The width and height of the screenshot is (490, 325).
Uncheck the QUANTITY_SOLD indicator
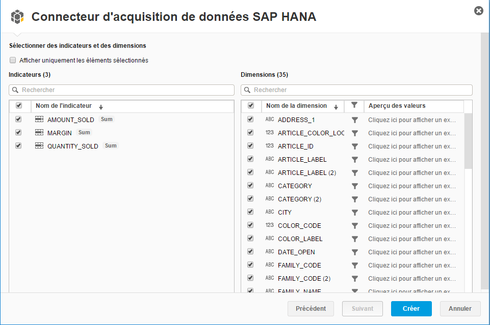coord(18,145)
